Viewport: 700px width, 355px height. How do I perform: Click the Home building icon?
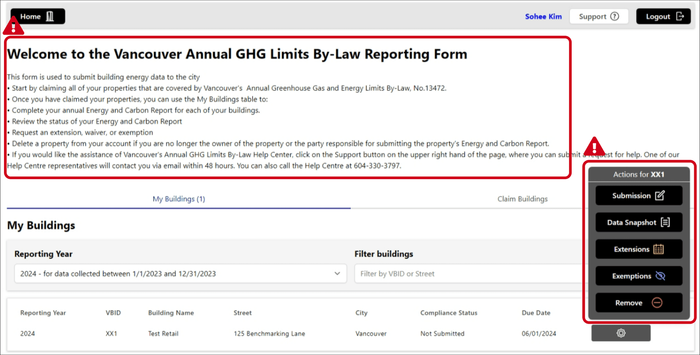50,16
